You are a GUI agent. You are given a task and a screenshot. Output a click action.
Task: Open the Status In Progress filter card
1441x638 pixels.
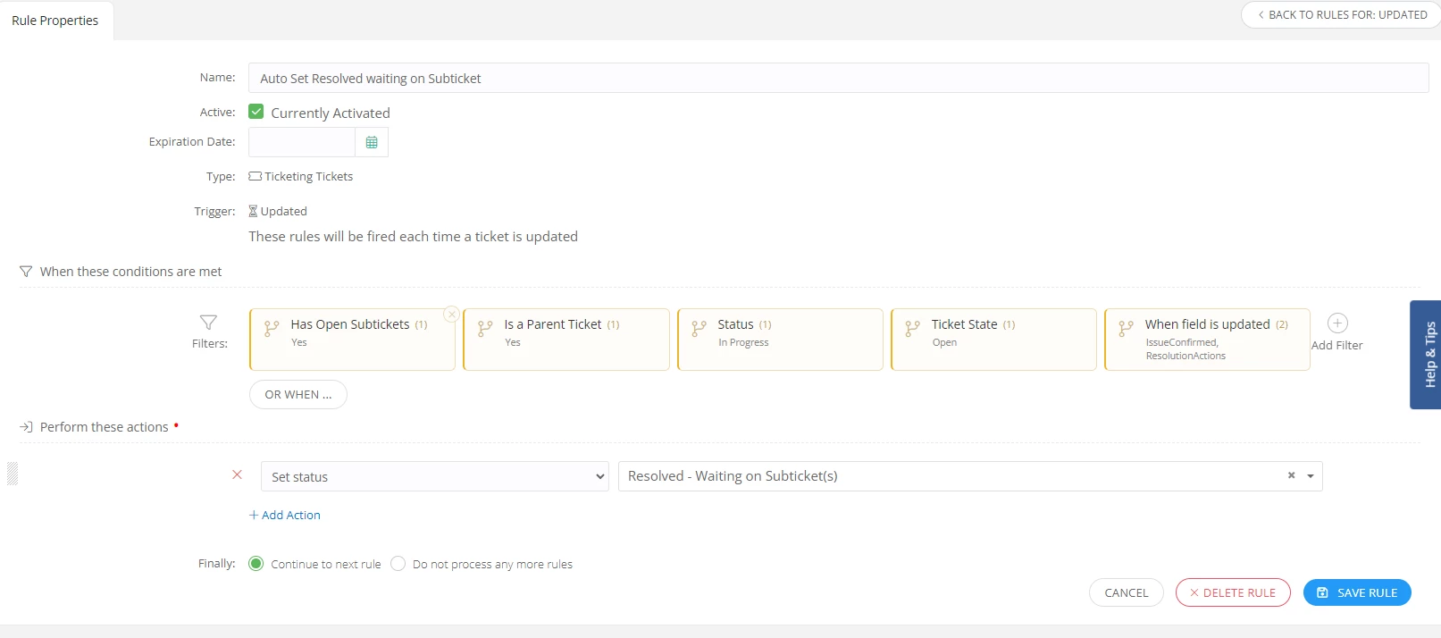780,340
